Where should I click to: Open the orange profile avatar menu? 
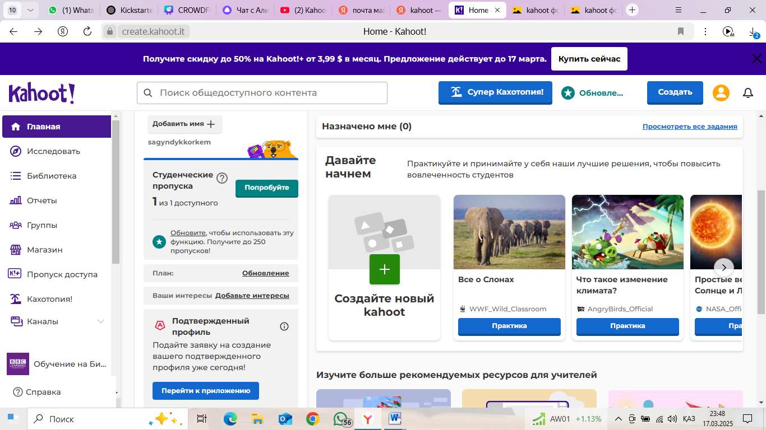pyautogui.click(x=721, y=93)
